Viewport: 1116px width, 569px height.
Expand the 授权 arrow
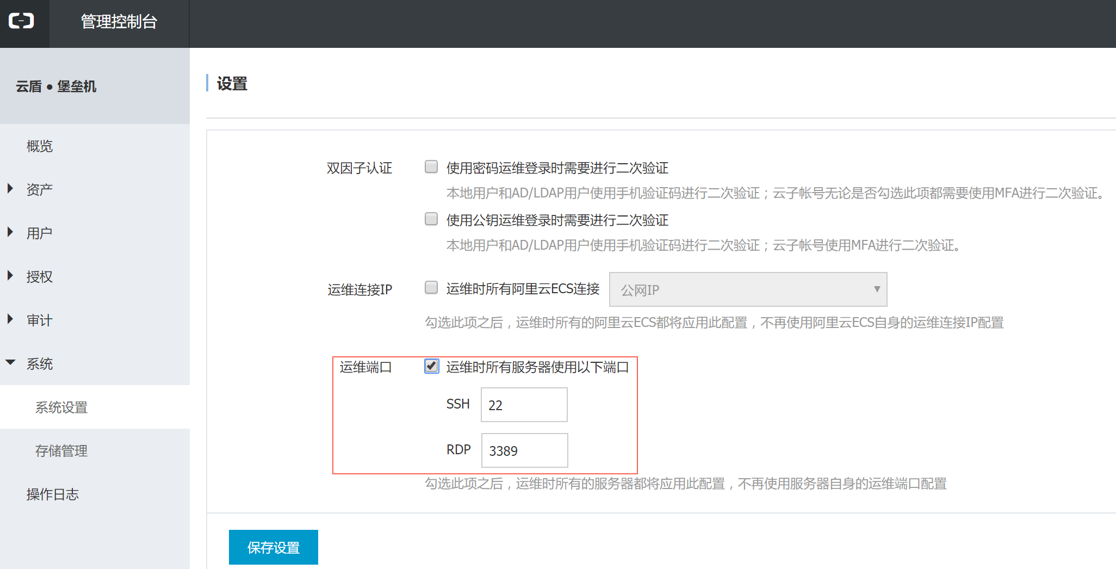pos(10,276)
